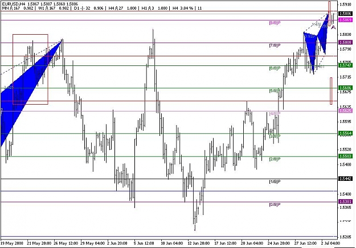This screenshot has width=356, height=248.
Task: Click the '2 Jun 20:00' time axis label
Action: click(x=117, y=243)
